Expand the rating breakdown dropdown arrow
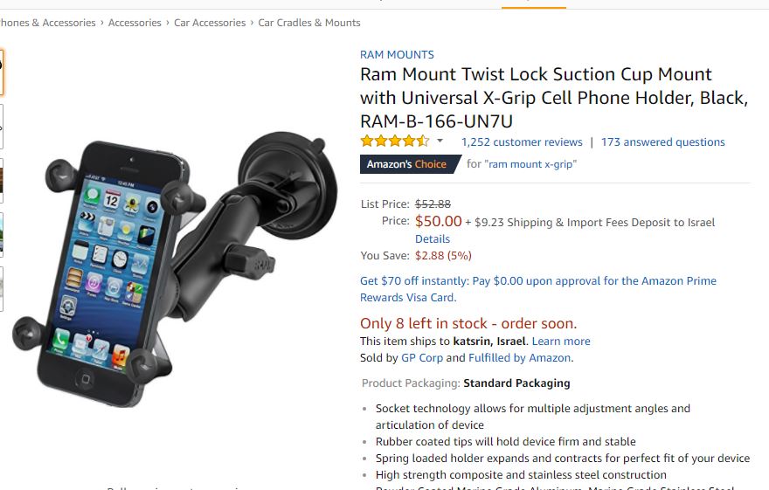 440,141
